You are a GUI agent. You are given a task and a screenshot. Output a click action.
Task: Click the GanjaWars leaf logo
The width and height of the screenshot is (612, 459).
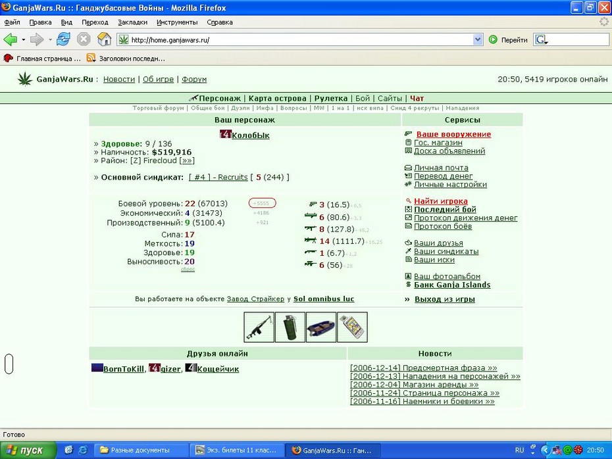click(x=25, y=79)
